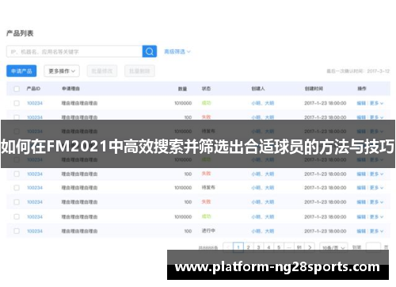Click the 状态 column header
This screenshot has width=396, height=287.
(206, 89)
